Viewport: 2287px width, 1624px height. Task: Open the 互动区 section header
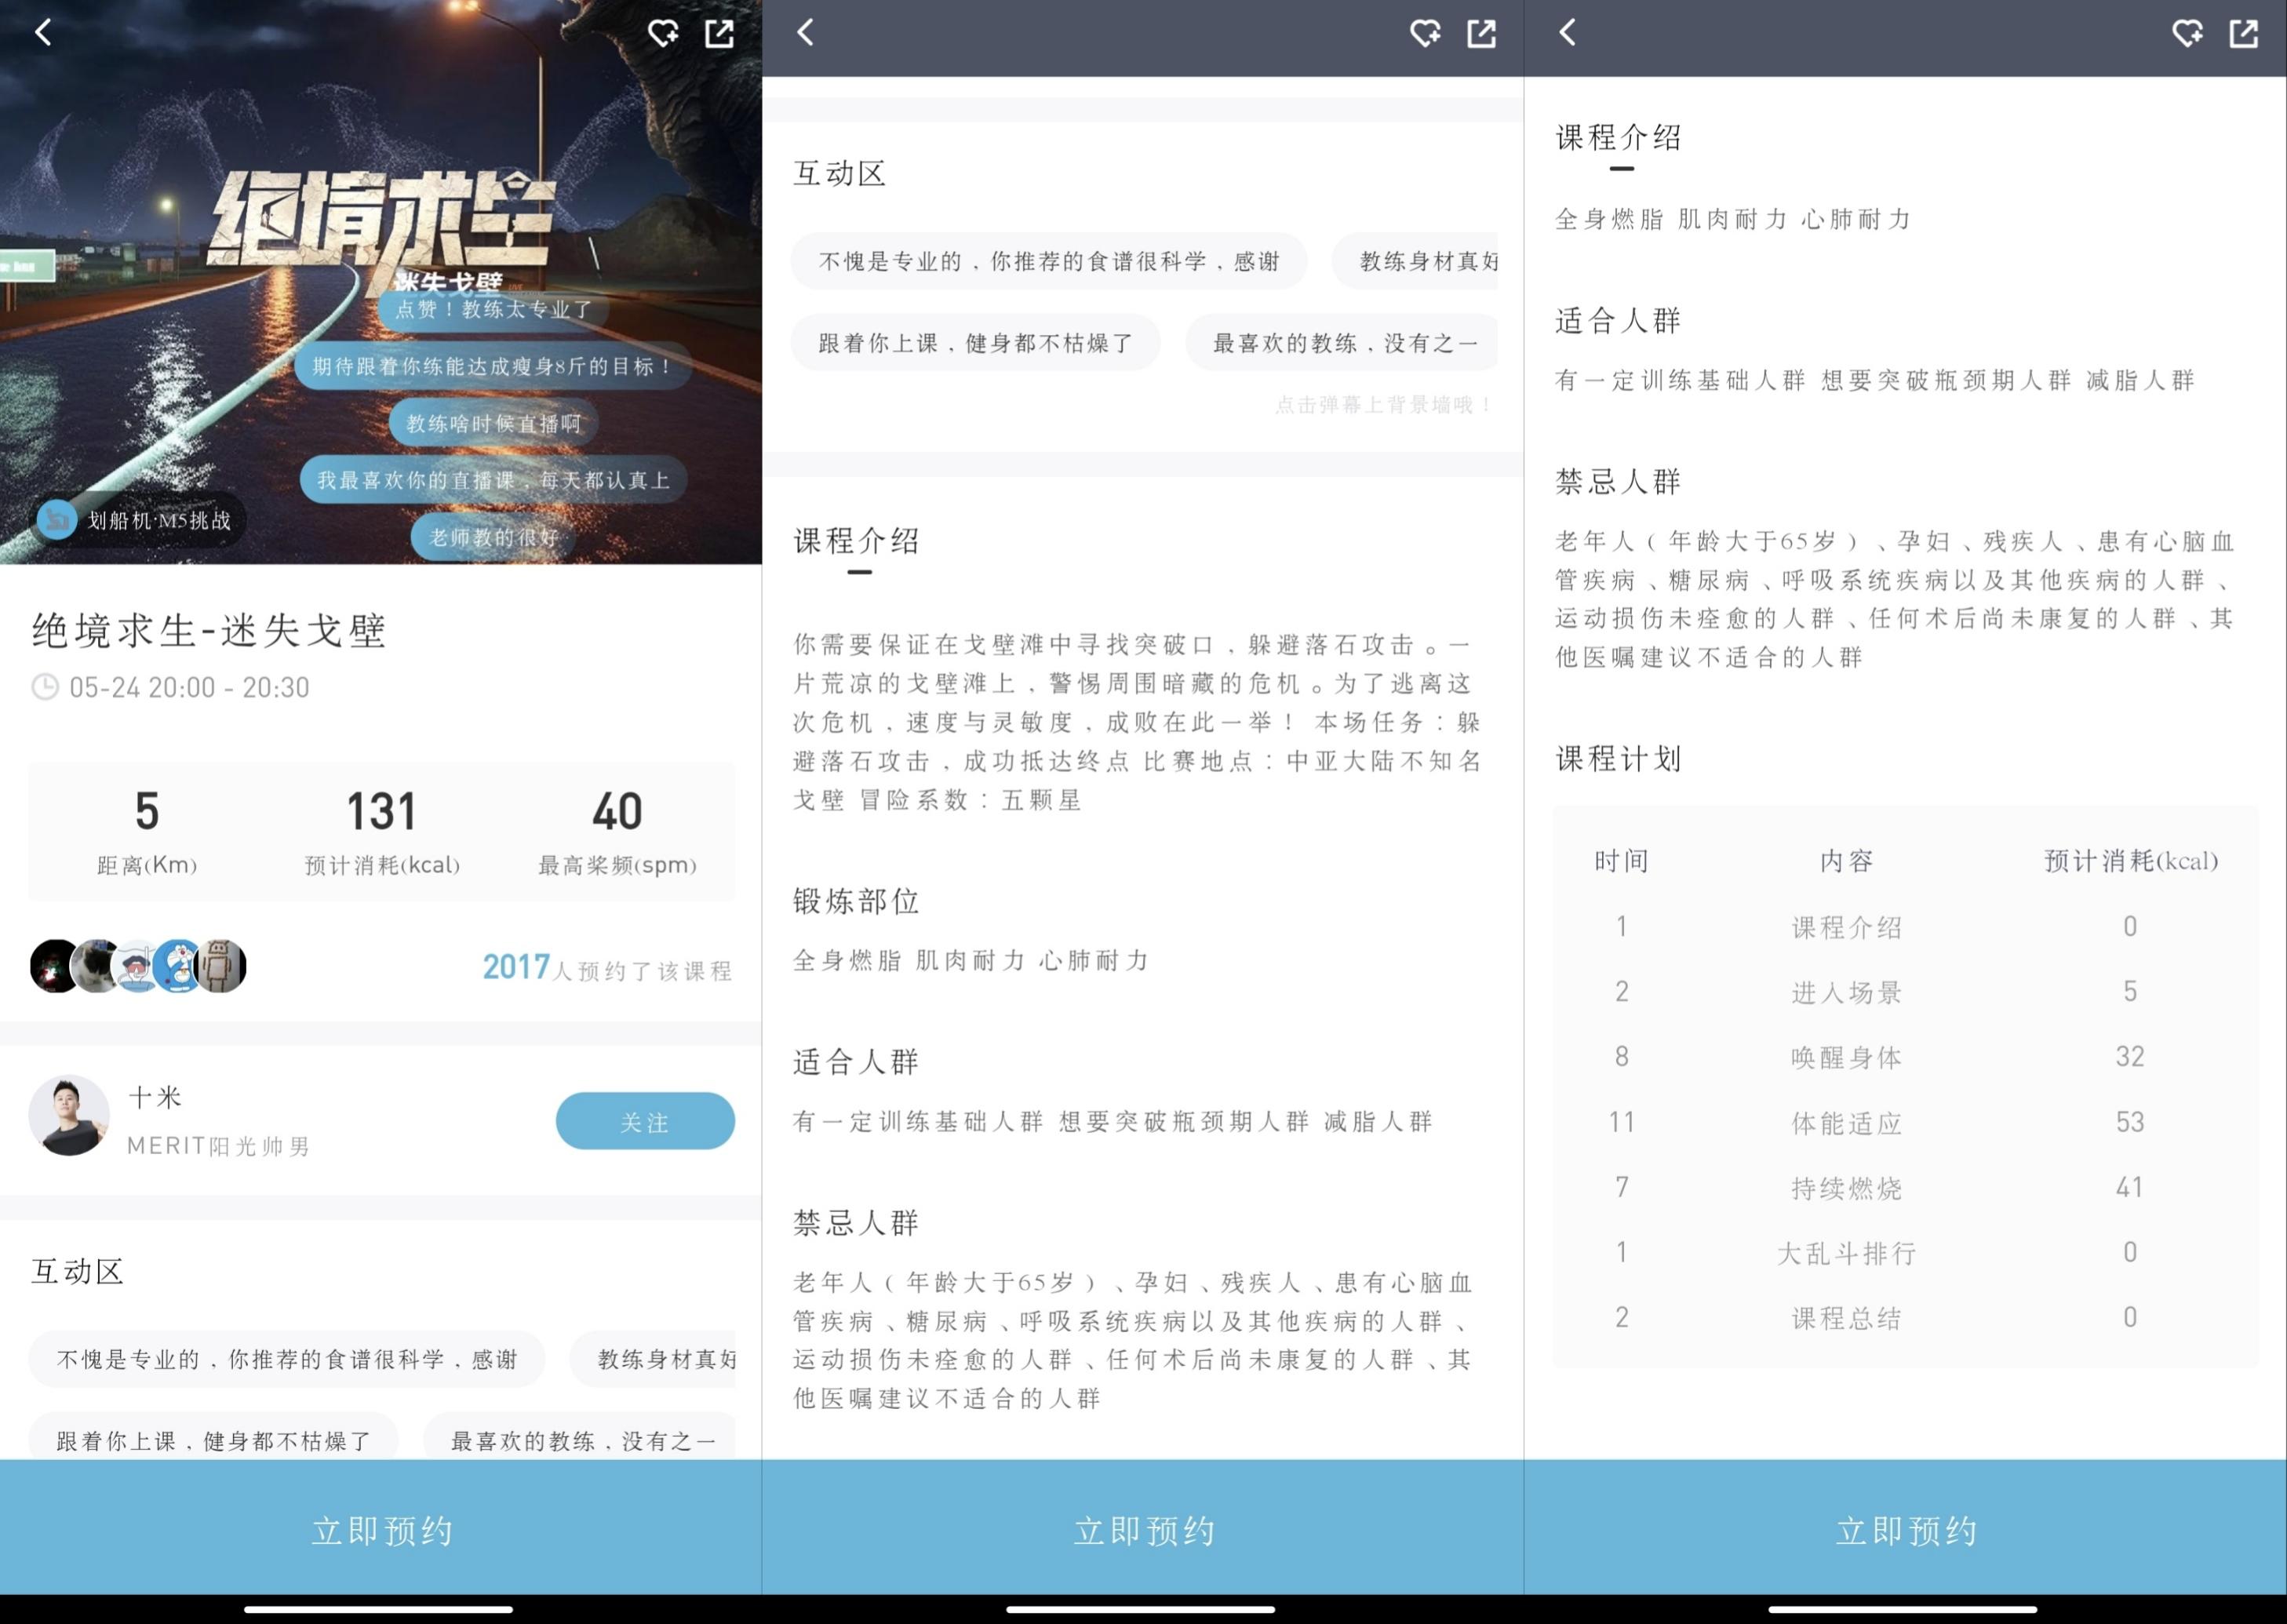pyautogui.click(x=76, y=1271)
